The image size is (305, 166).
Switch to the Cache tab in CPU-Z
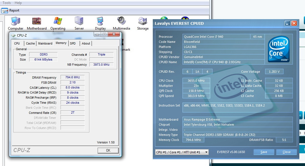(x=30, y=43)
